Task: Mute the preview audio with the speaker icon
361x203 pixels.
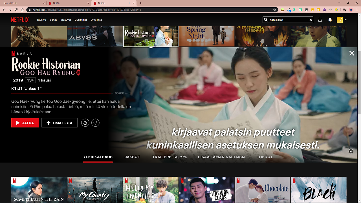Action: point(351,151)
